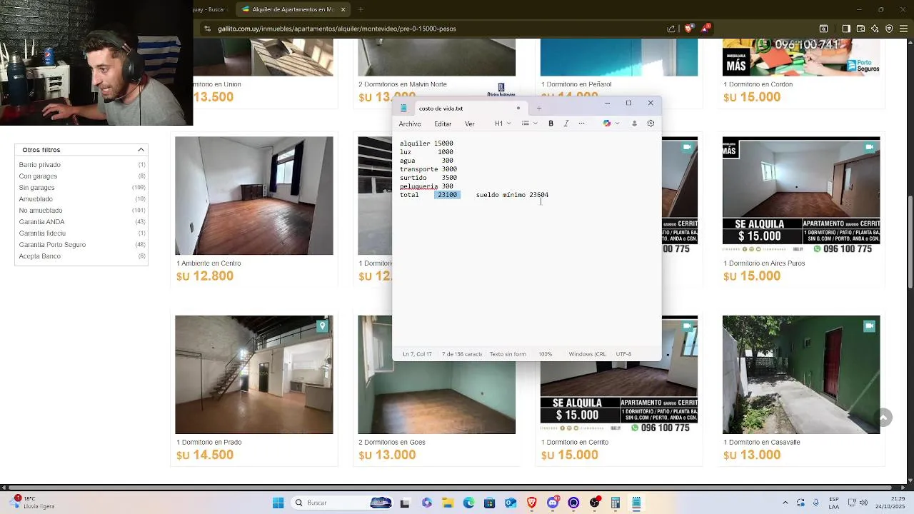The image size is (914, 514).
Task: Open a new browser tab
Action: (361, 9)
